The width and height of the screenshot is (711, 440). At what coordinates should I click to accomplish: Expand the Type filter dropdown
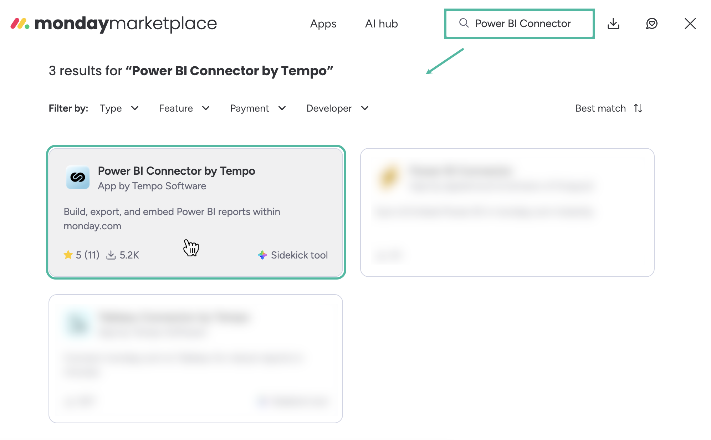pos(119,108)
